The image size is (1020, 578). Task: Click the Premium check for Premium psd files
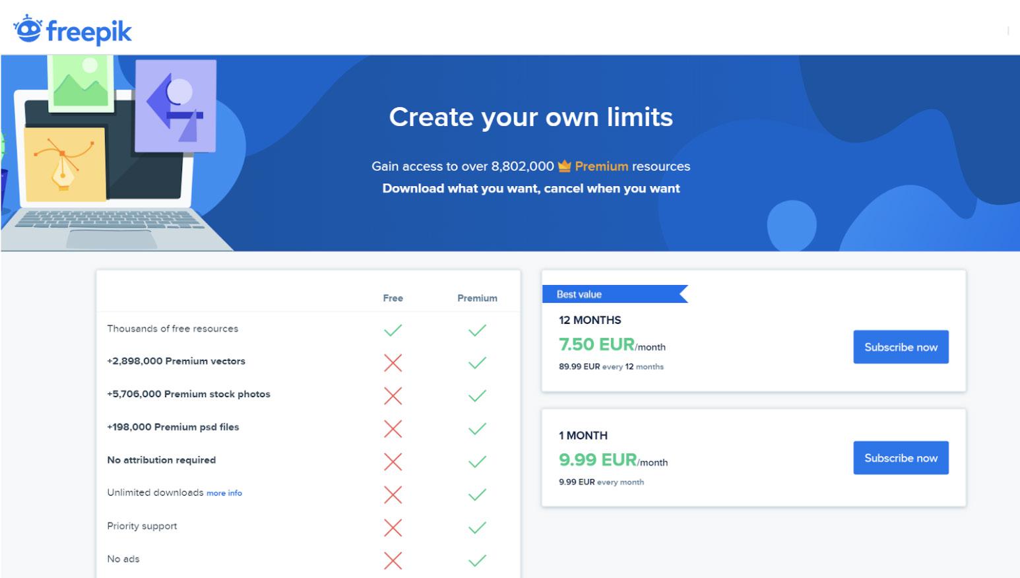[477, 429]
